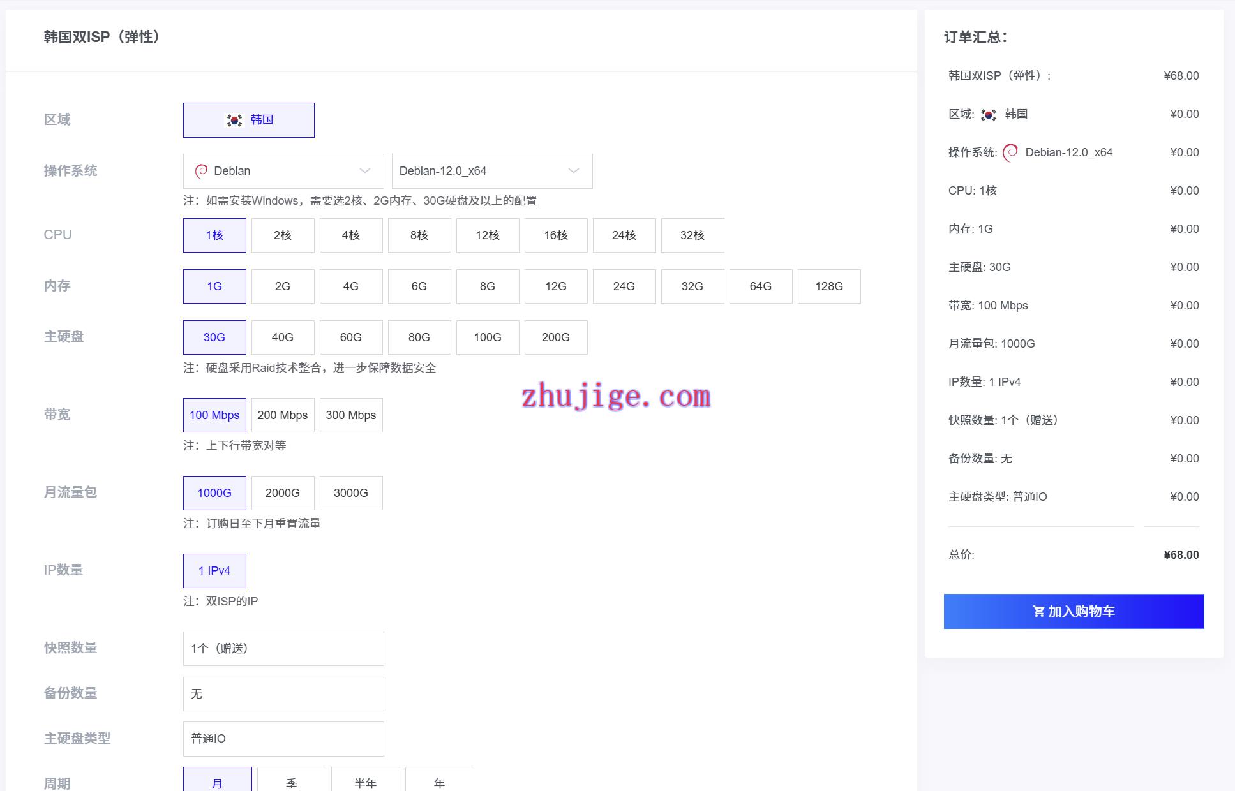The width and height of the screenshot is (1235, 791).
Task: Select 200 Mbps bandwidth option
Action: pyautogui.click(x=282, y=415)
